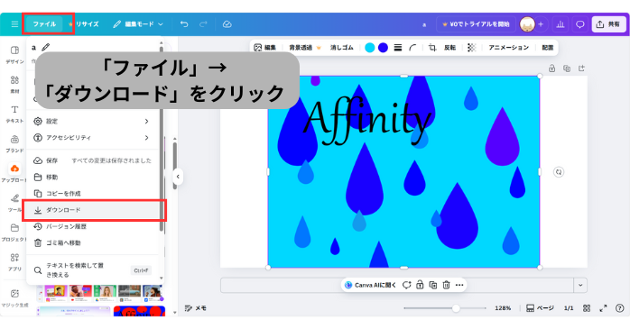Open the analytics bar chart icon

[x=561, y=24]
